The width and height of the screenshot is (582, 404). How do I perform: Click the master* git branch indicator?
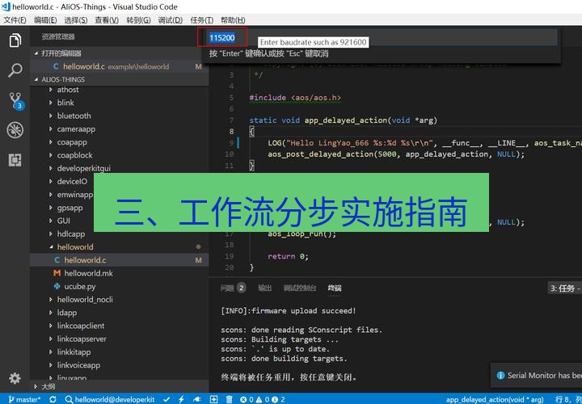[24, 399]
